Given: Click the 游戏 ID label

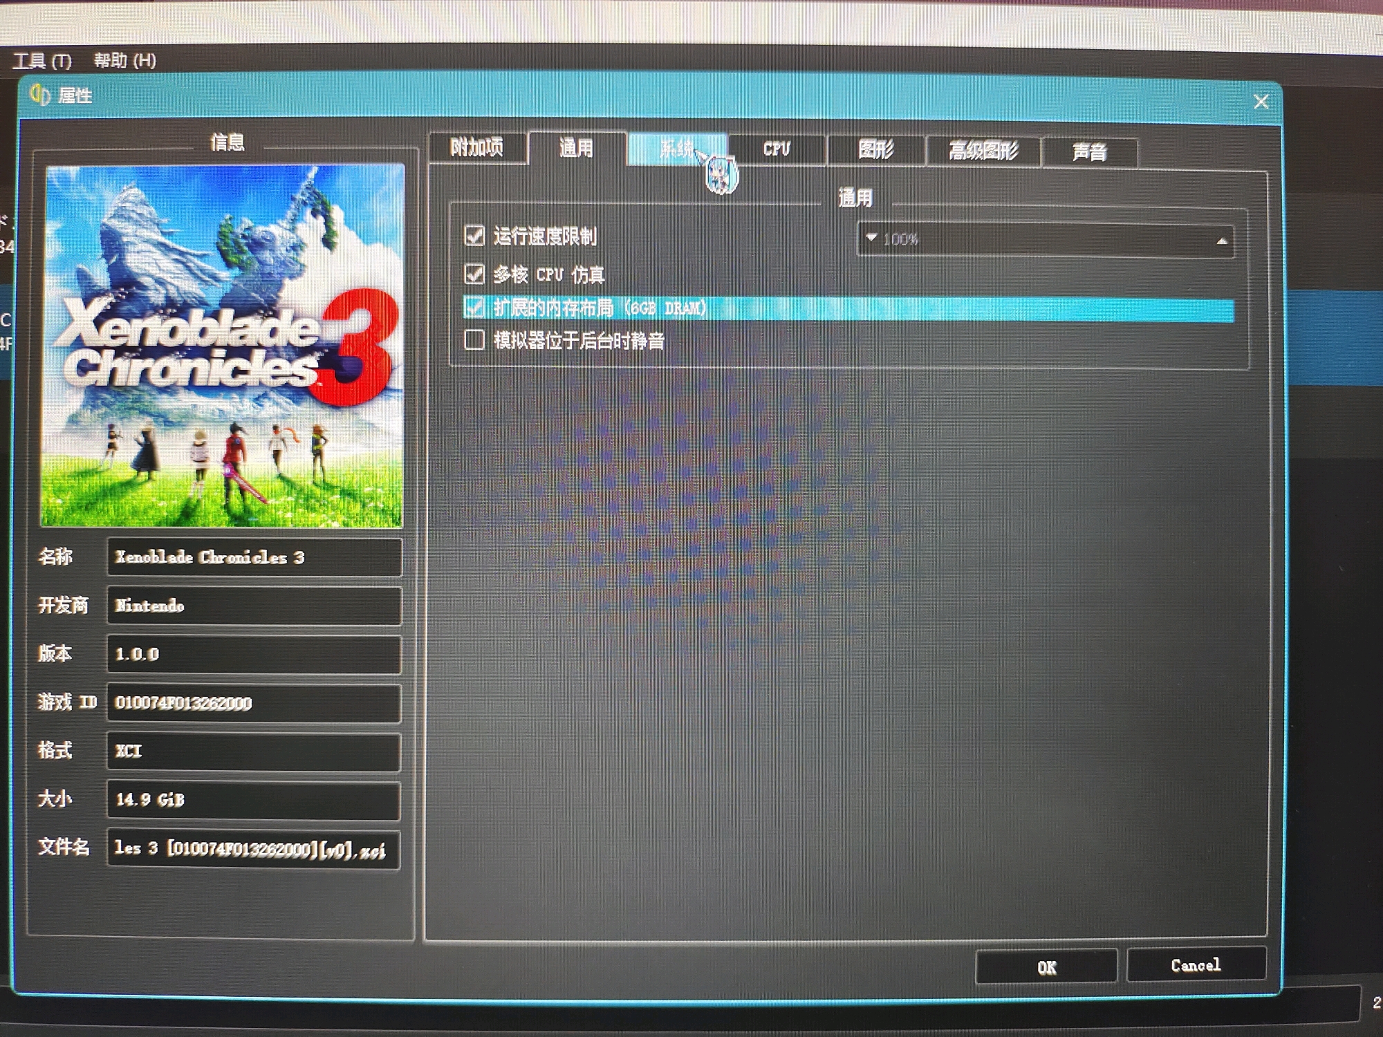Looking at the screenshot, I should coord(68,702).
